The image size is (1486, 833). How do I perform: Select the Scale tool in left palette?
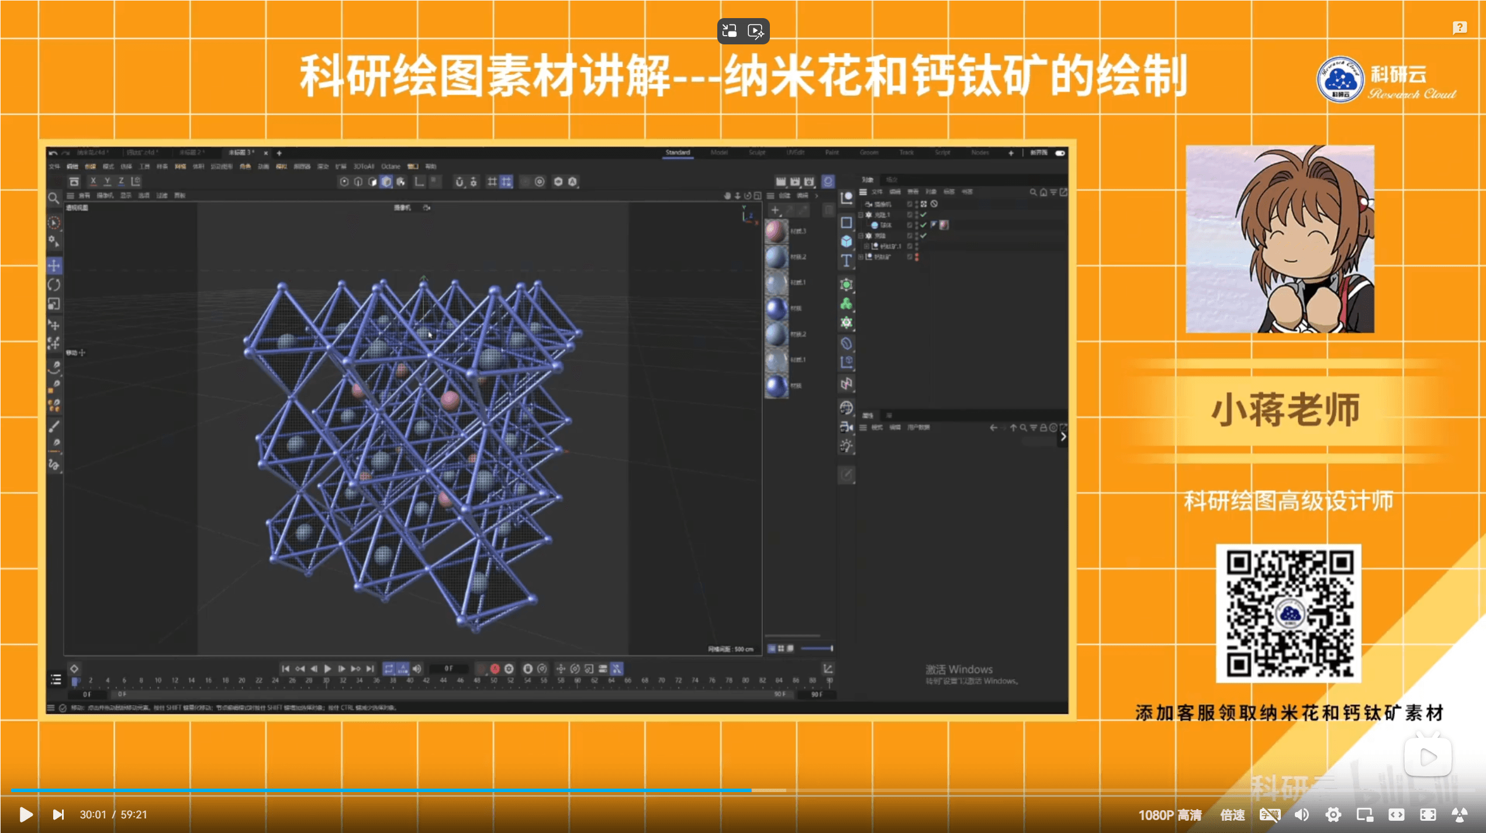pyautogui.click(x=54, y=304)
